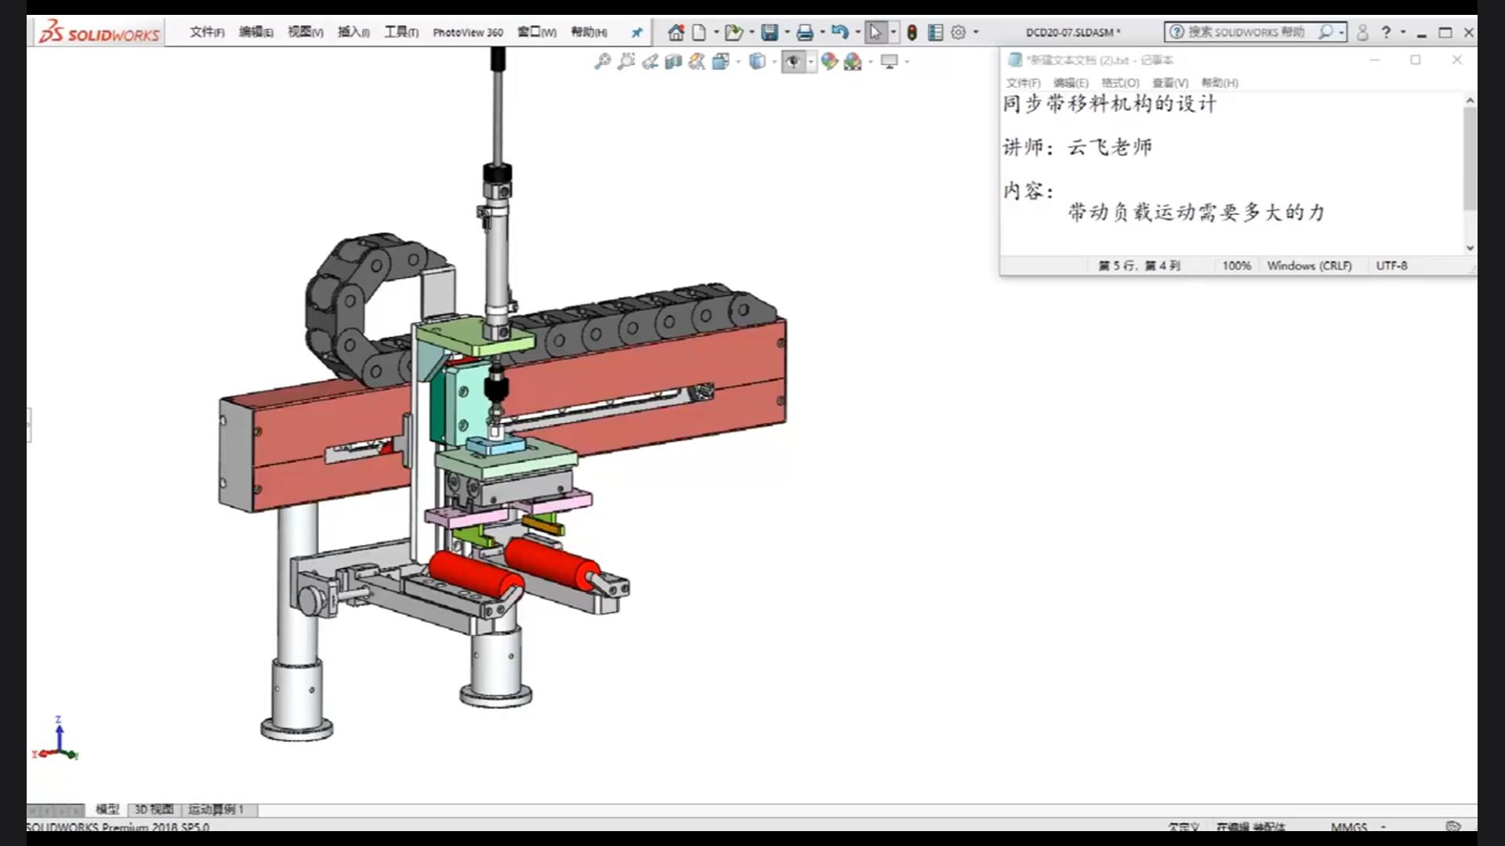Click the text line 同步带移料机构的设计

tap(1109, 103)
